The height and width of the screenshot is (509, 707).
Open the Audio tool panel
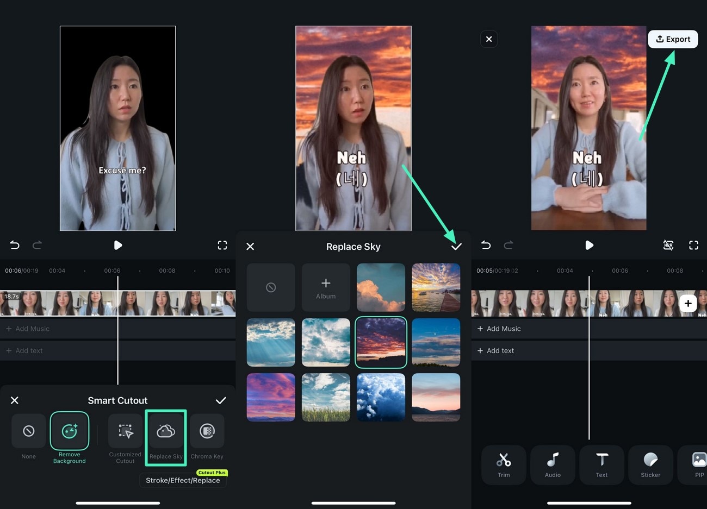click(x=553, y=464)
